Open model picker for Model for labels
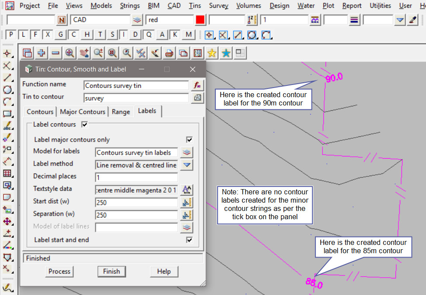426x295 pixels. [x=187, y=152]
